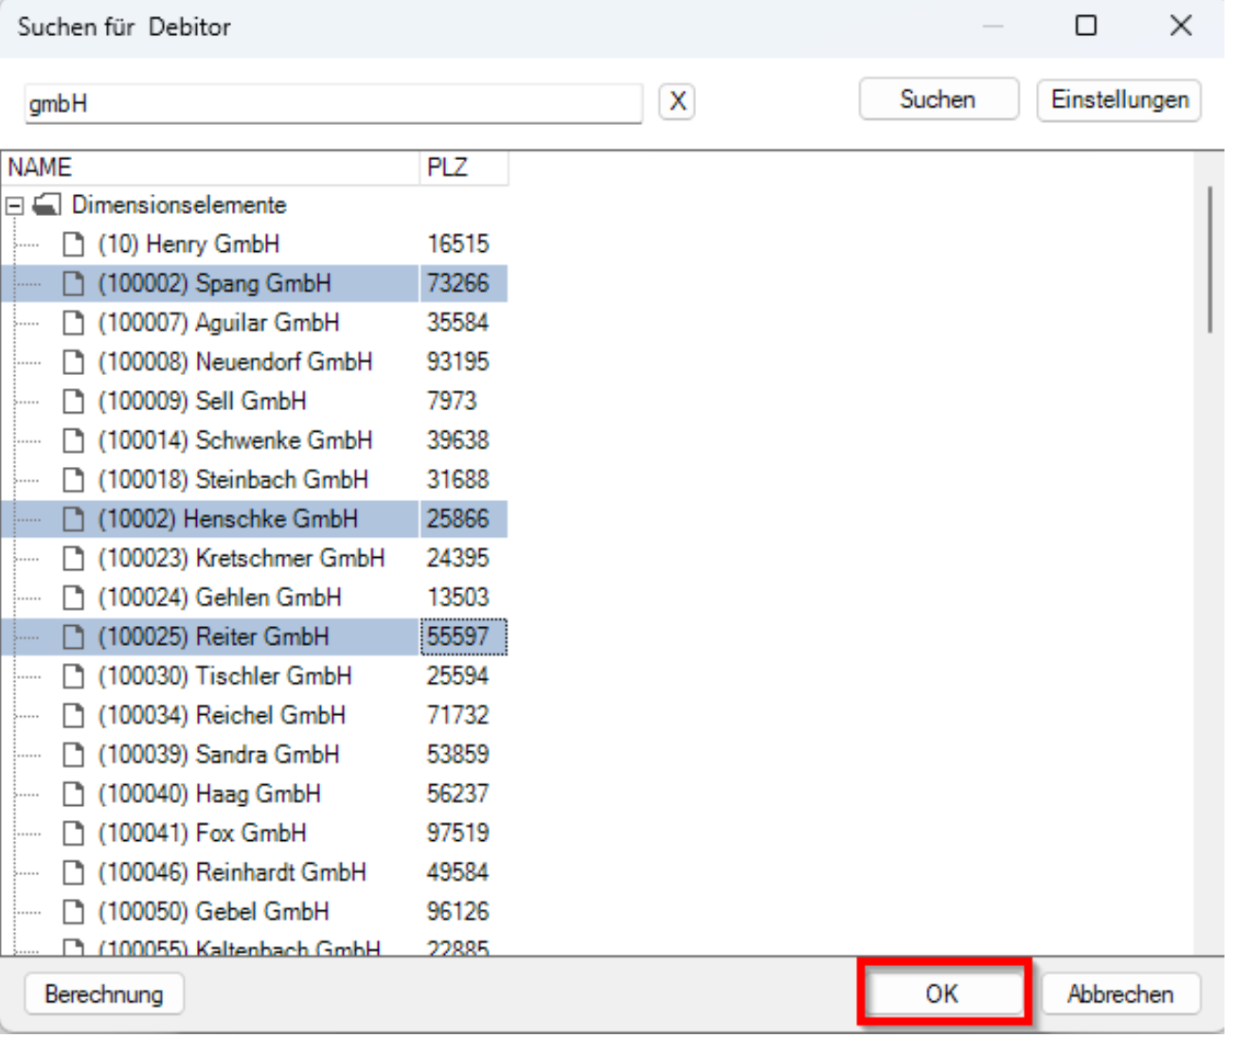Click document icon of Tischler GmbH

pyautogui.click(x=73, y=676)
